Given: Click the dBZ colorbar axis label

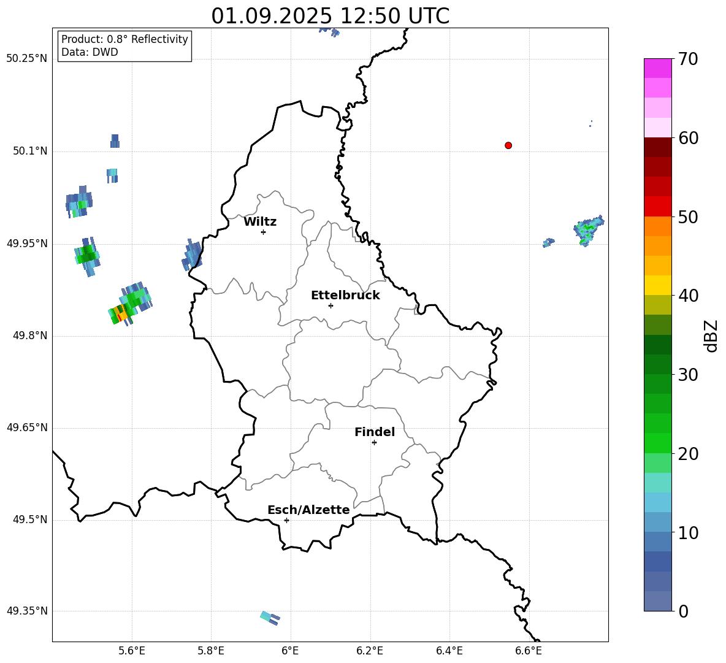Looking at the screenshot, I should click(711, 335).
